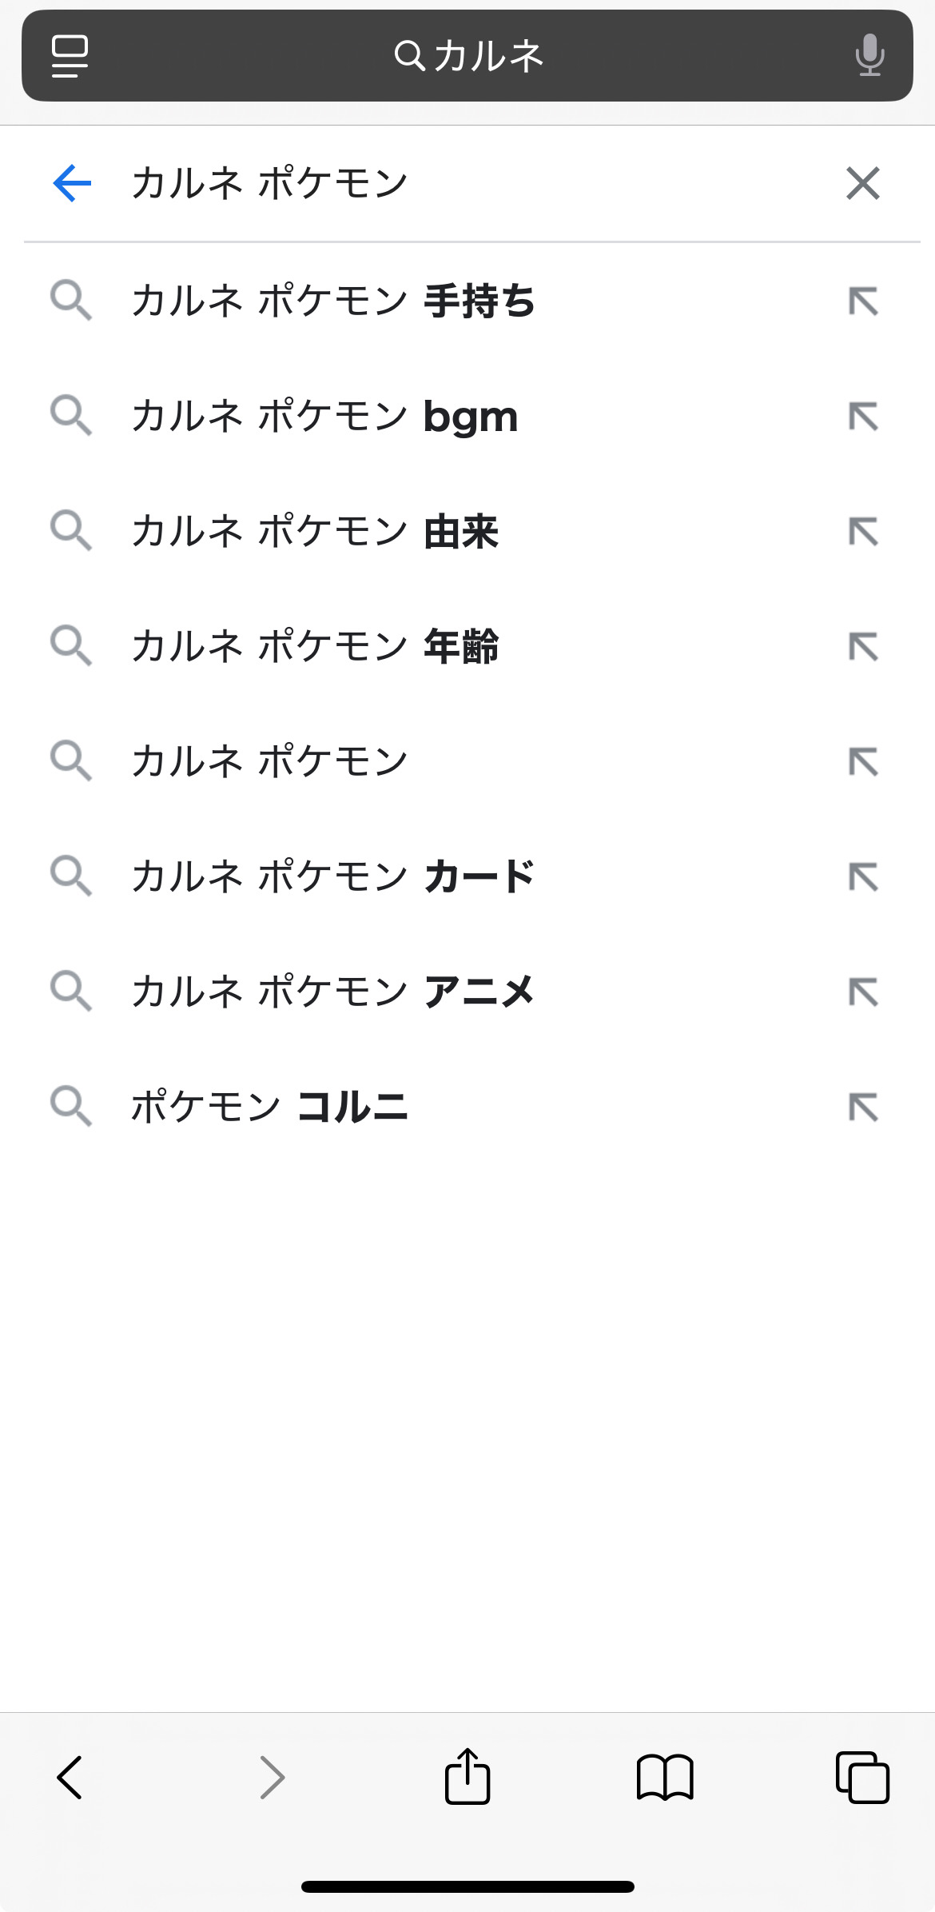Viewport: 935px width, 1912px height.
Task: Go back with browser back chevron
Action: [70, 1777]
